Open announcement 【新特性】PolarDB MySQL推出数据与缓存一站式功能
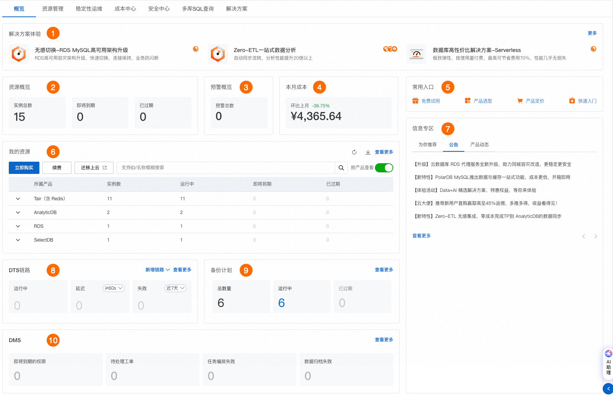 (x=491, y=177)
